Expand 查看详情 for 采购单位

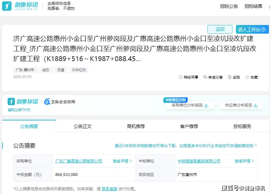click(122, 161)
